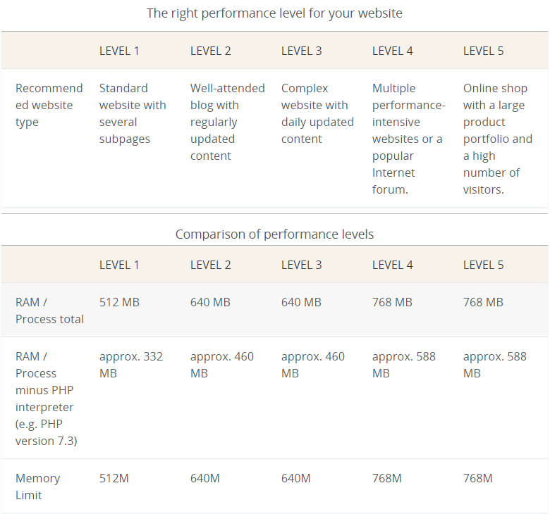Select the LEVEL 3 header in first table

point(301,51)
